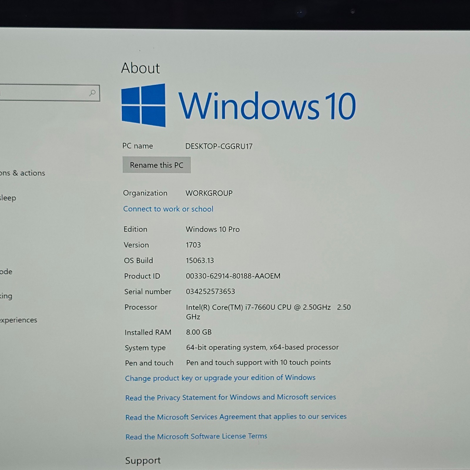Select the 'ons & actions' sidebar item
Viewport: 470px width, 470px height.
click(x=23, y=173)
